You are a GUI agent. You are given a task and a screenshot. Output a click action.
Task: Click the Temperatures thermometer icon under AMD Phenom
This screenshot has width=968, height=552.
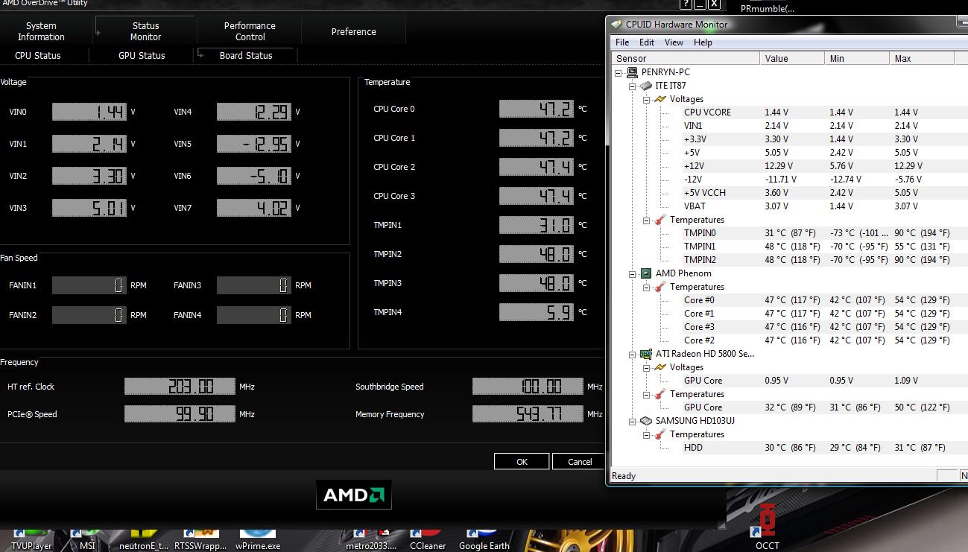660,287
